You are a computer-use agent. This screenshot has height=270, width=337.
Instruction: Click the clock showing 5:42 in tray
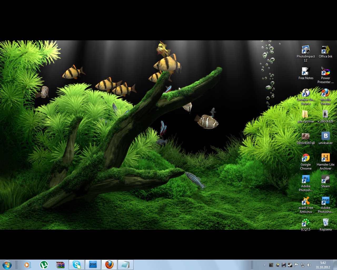(323, 265)
